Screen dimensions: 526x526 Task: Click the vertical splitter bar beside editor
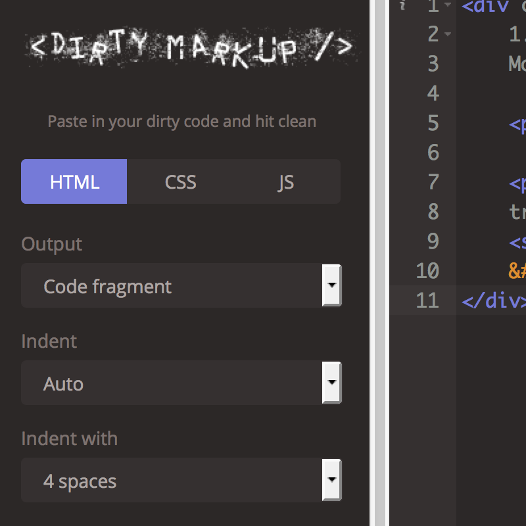click(380, 263)
